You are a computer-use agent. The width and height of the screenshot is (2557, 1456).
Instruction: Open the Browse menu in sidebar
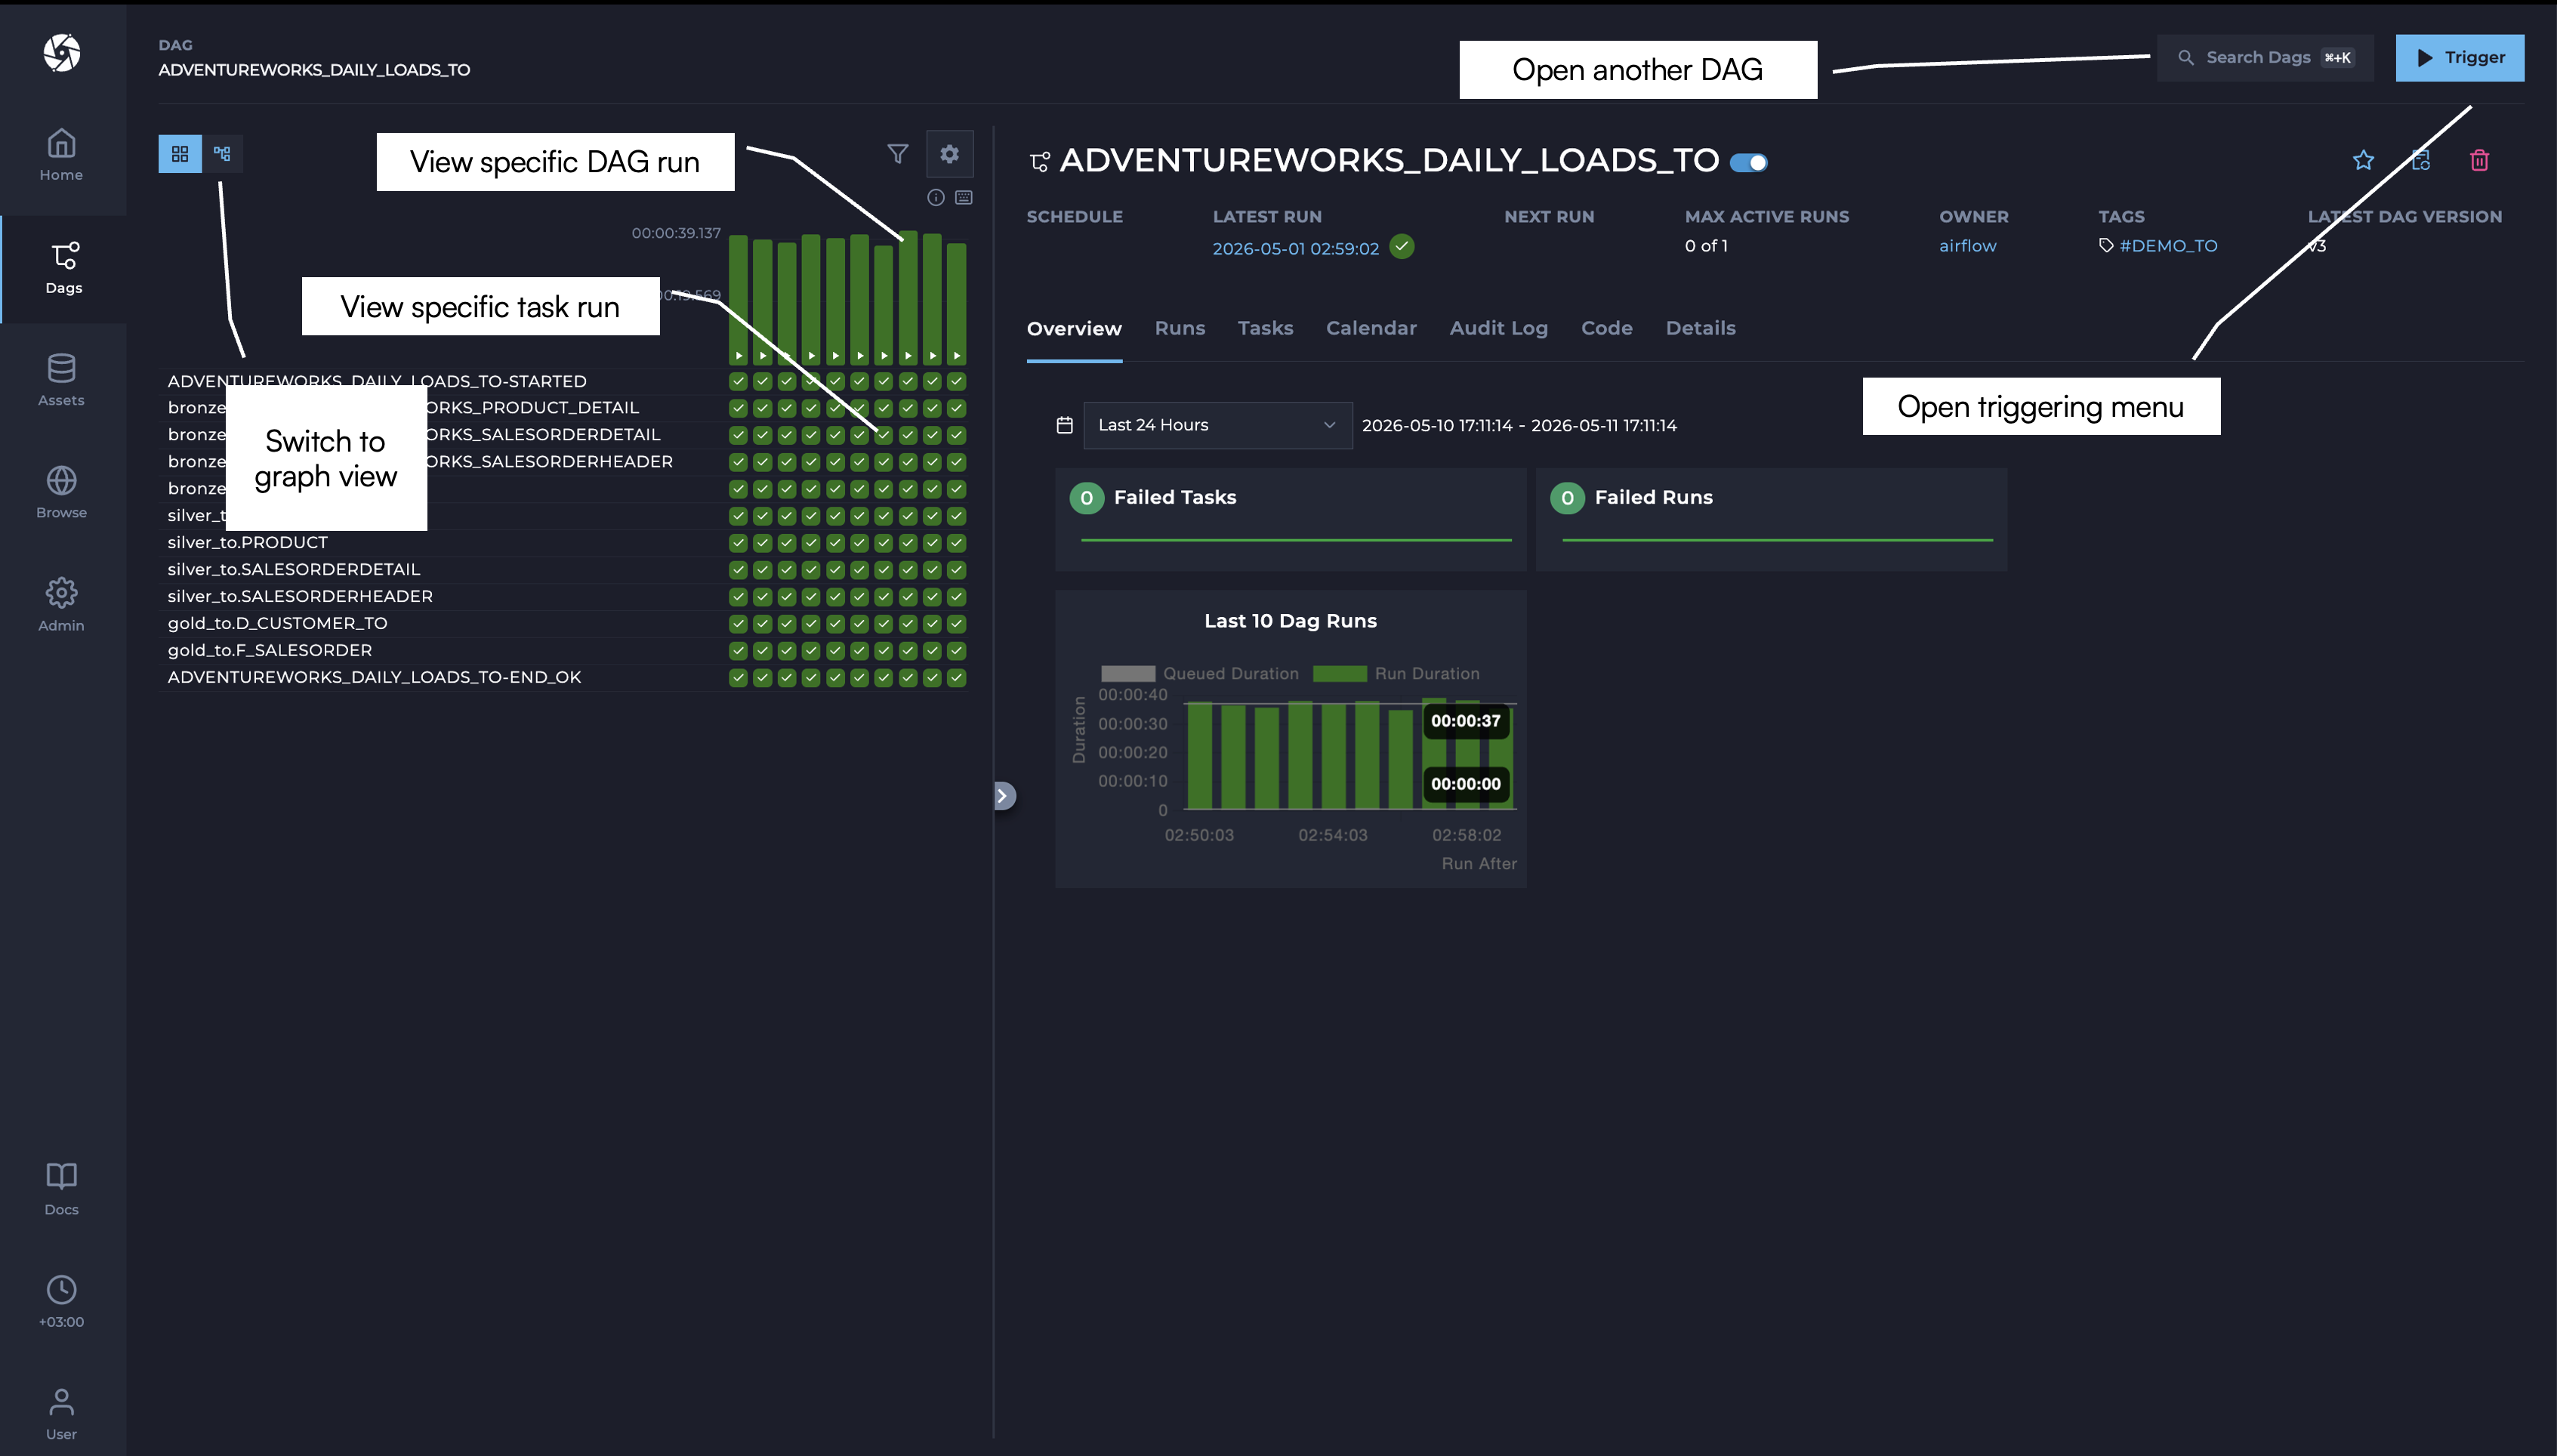(x=61, y=493)
